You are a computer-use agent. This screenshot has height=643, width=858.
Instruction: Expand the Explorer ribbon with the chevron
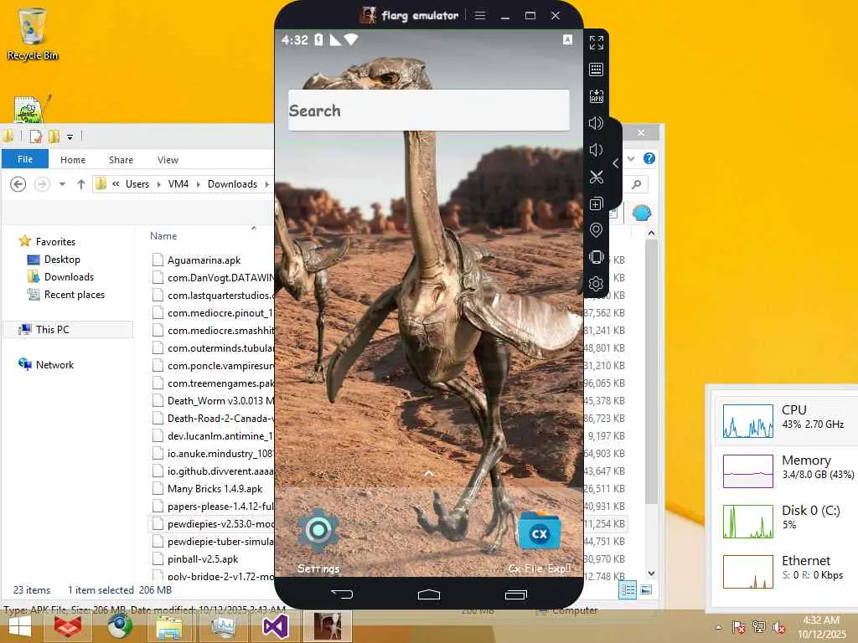point(631,158)
